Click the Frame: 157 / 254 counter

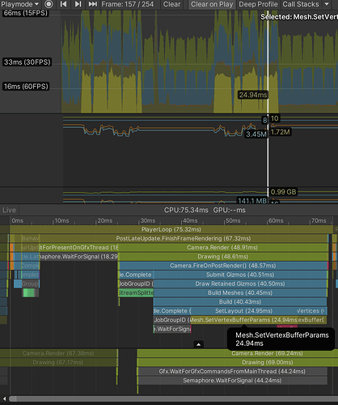click(128, 4)
